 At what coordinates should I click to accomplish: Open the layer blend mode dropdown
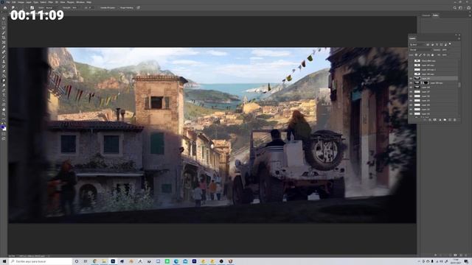[x=420, y=50]
